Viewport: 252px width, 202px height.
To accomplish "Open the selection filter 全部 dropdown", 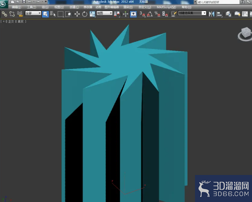I will click(x=33, y=13).
